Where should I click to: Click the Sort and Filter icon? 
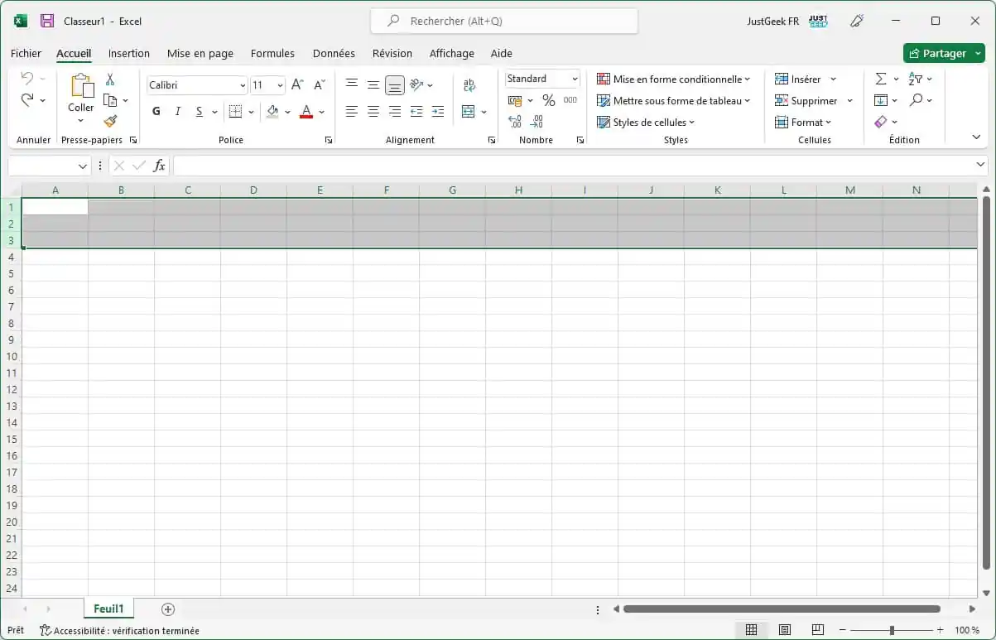pos(916,79)
